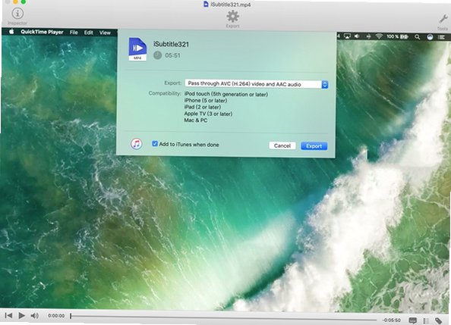Click the volume icon in the menu bar
Viewport: 451px width, 325px height.
pos(357,36)
